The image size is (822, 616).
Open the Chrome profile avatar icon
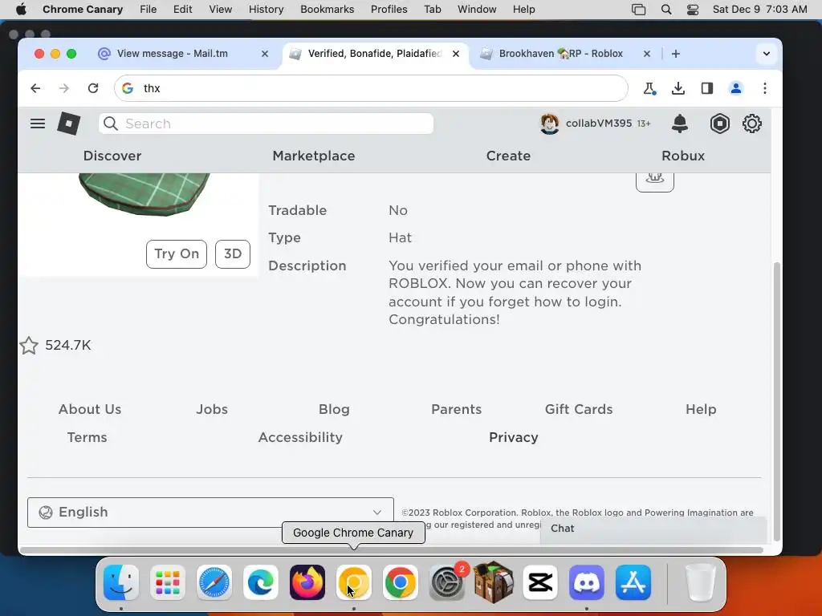736,88
